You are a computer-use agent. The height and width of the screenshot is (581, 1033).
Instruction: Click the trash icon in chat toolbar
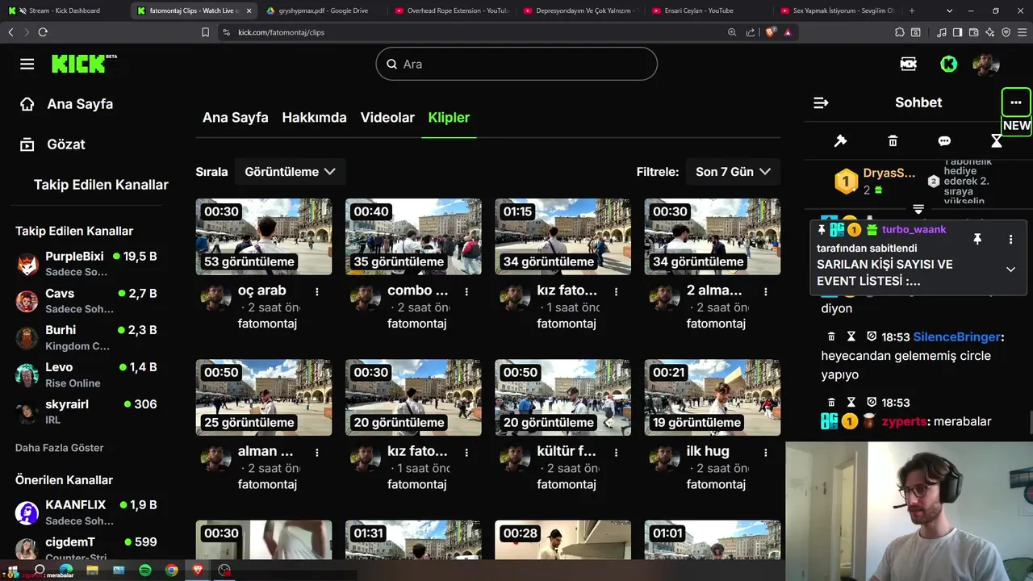(x=893, y=141)
